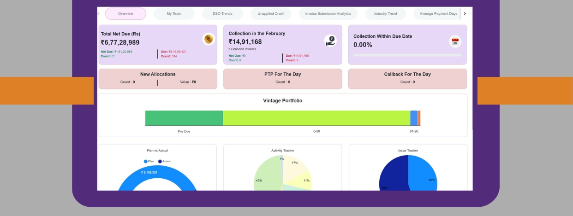Click the Pre Due axis label
This screenshot has width=573, height=216.
point(184,131)
